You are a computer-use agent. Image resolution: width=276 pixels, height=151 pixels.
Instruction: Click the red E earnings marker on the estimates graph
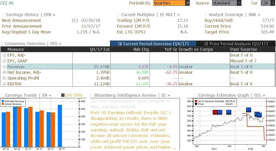pos(215,112)
